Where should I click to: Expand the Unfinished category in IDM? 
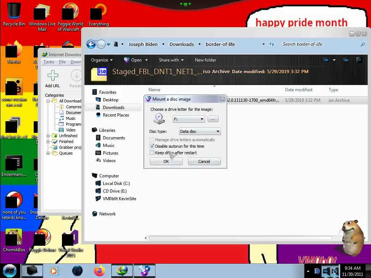(x=48, y=136)
